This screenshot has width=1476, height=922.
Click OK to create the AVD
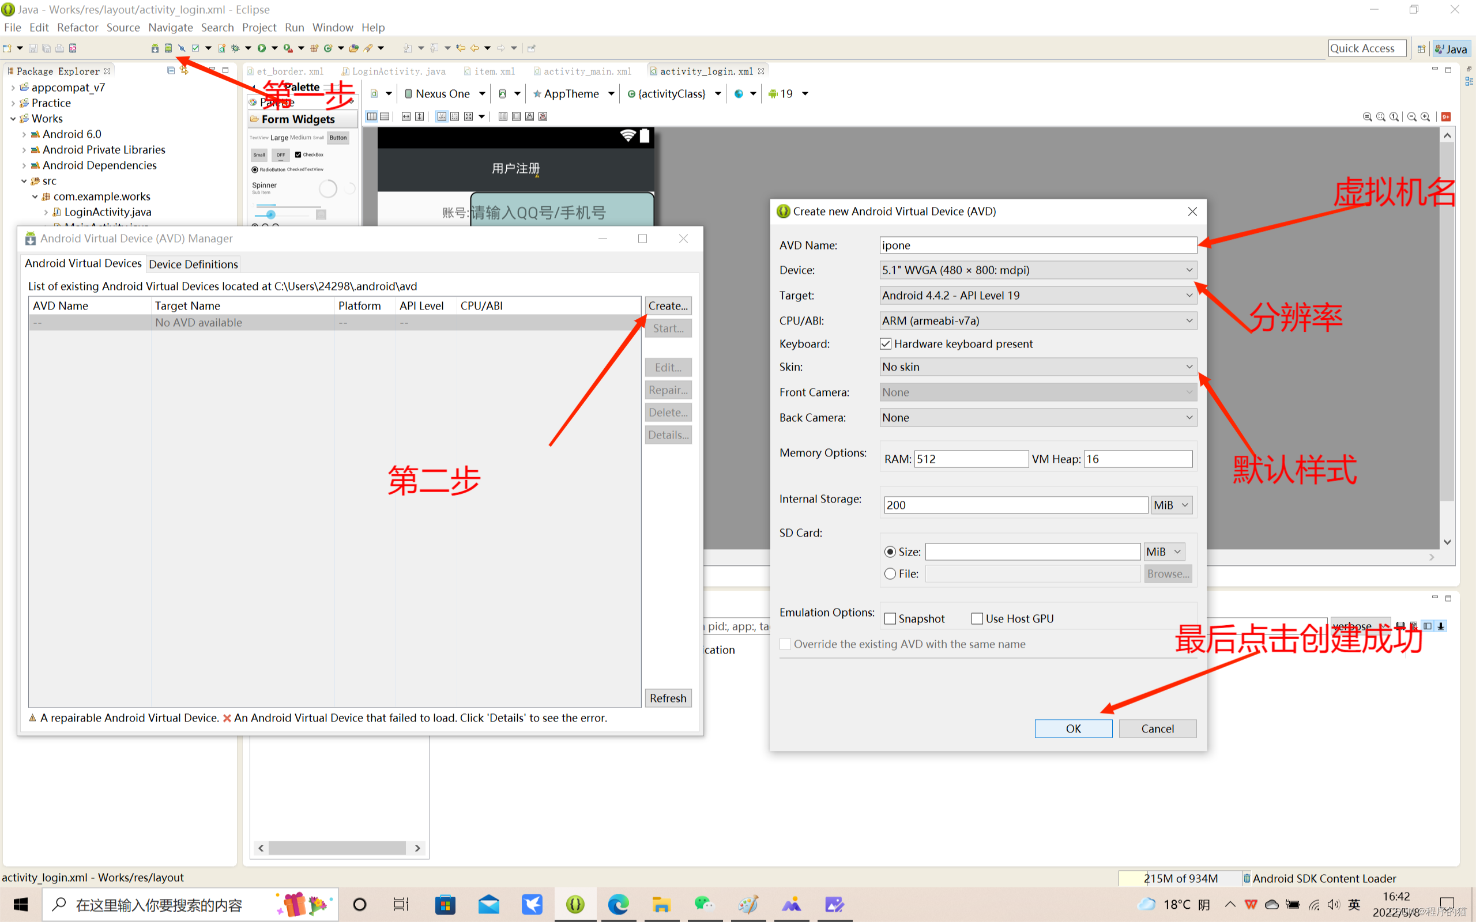(1073, 729)
